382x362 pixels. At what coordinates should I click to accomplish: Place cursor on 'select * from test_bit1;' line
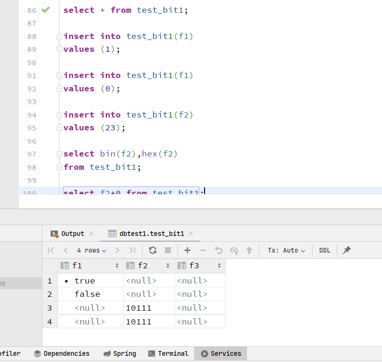pos(126,10)
